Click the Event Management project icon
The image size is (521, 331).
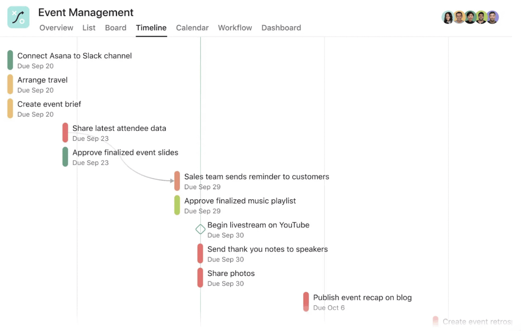[18, 17]
